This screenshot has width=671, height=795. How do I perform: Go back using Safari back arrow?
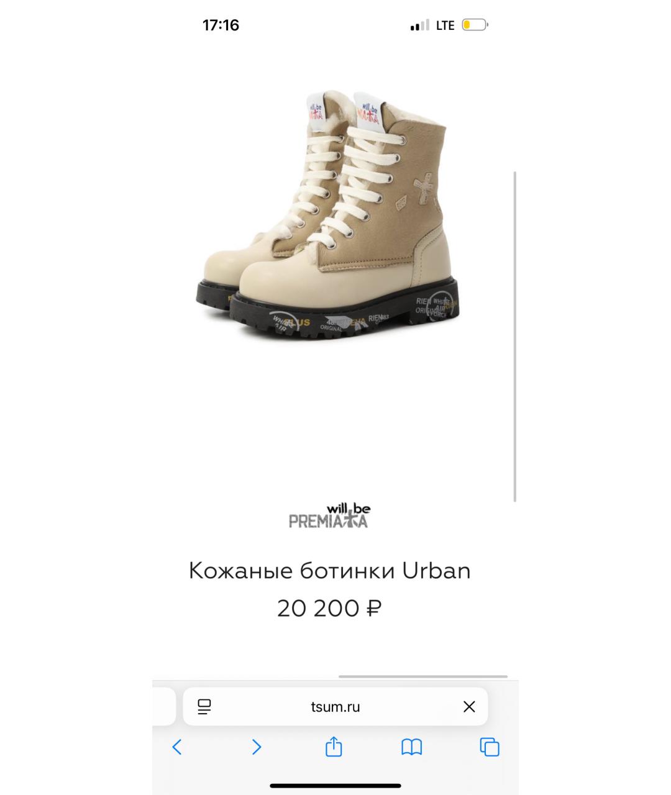[x=177, y=747]
